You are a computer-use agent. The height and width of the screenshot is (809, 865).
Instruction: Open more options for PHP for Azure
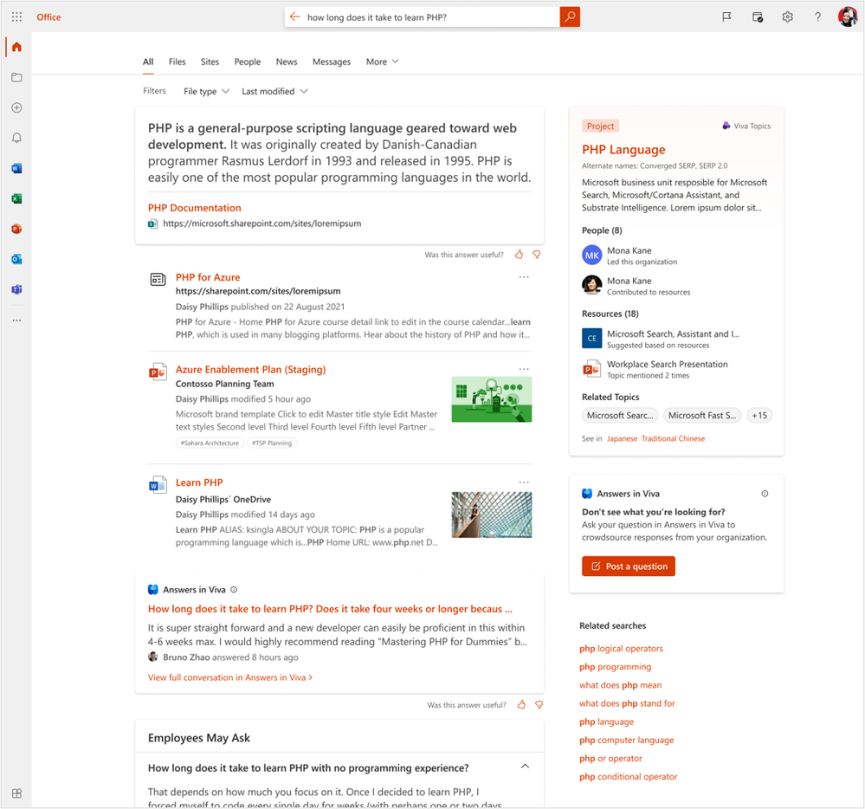pos(524,277)
